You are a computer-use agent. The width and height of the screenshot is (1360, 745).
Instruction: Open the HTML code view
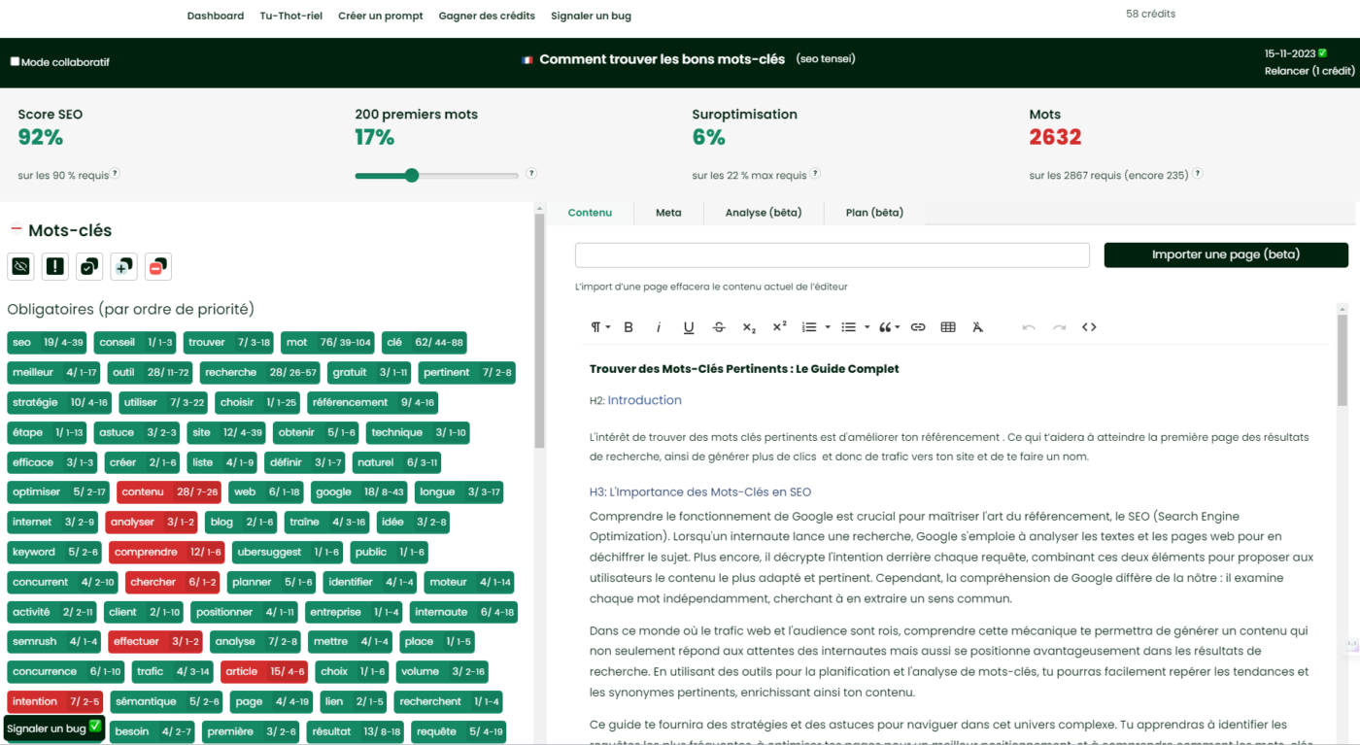[1089, 327]
